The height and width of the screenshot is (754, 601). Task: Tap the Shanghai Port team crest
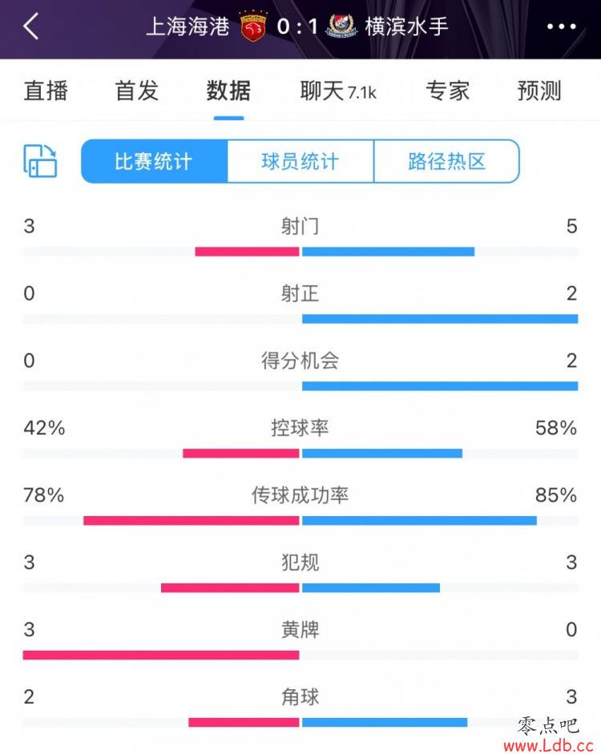(x=253, y=26)
